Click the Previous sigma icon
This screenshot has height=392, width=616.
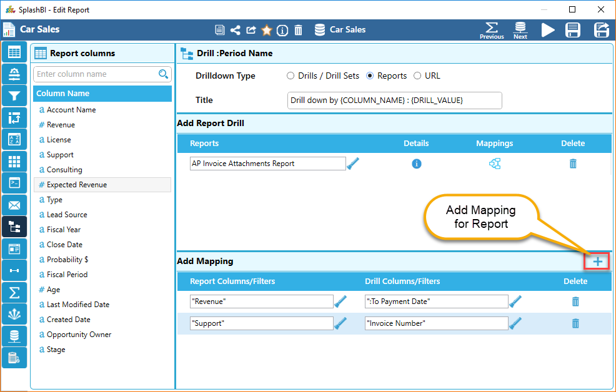[x=492, y=30]
